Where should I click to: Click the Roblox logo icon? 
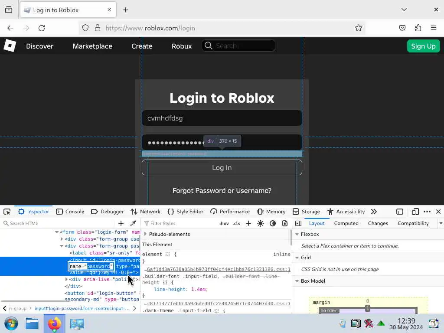[x=10, y=46]
